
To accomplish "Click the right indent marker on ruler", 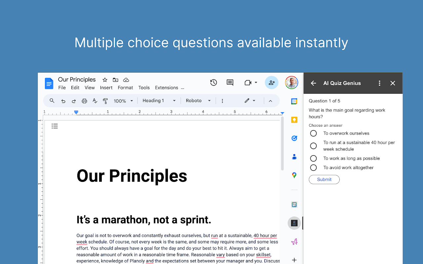I will click(282, 113).
